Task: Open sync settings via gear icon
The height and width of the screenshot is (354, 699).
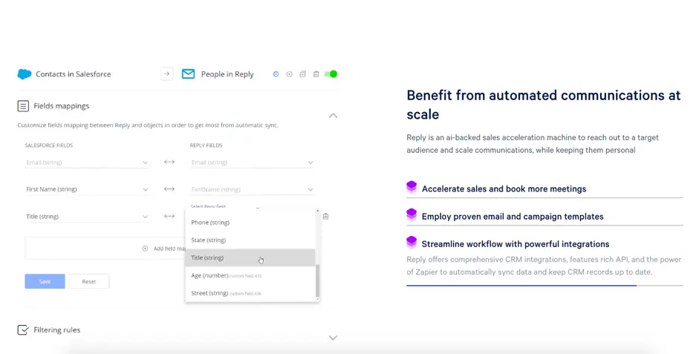Action: [276, 74]
